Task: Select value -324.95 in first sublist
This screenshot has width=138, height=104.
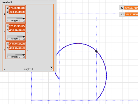Action: coord(17,12)
